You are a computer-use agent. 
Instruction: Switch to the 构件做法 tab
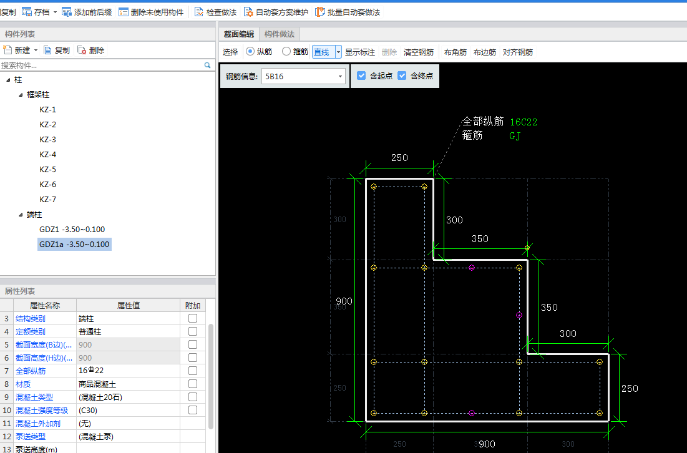280,34
